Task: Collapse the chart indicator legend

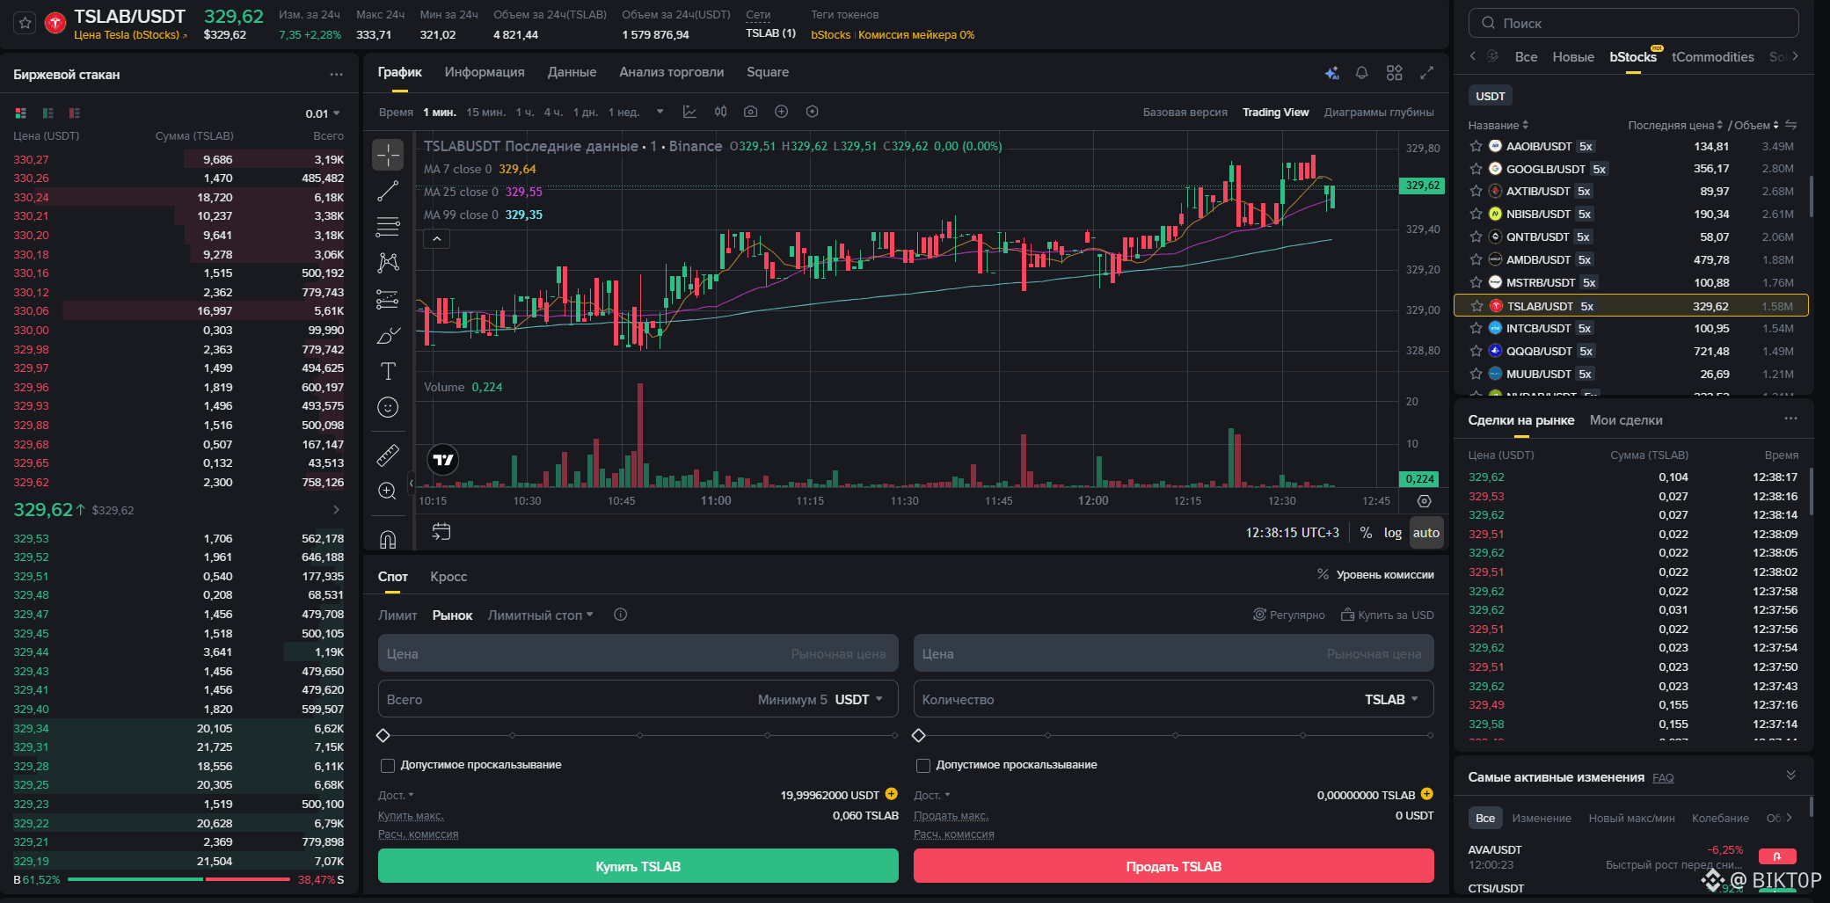Action: click(437, 238)
